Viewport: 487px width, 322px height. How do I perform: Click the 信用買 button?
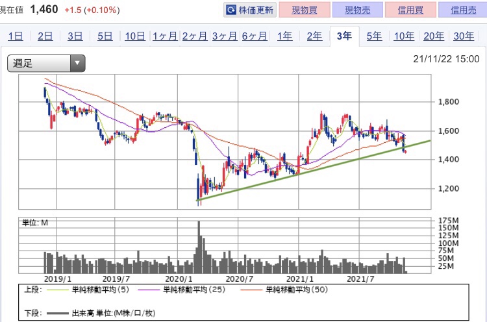point(410,10)
